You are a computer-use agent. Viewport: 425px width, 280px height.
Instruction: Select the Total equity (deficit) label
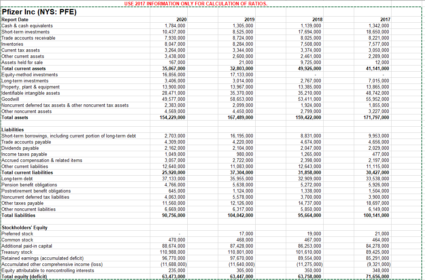click(24, 277)
